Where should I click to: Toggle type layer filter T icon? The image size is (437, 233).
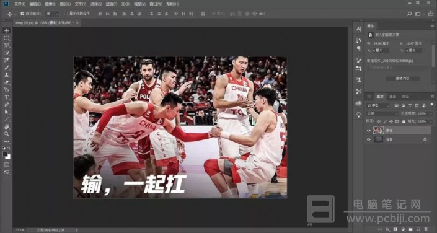(410, 105)
